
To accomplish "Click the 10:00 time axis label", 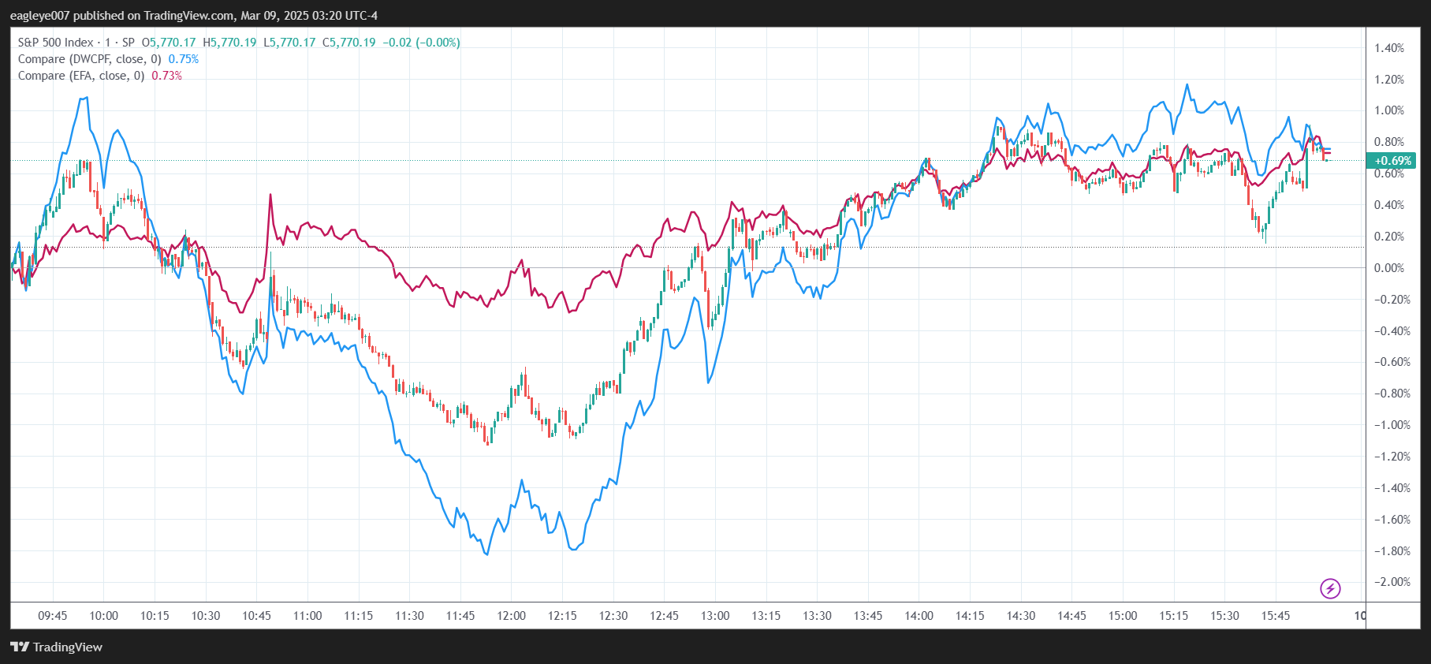I will 104,616.
